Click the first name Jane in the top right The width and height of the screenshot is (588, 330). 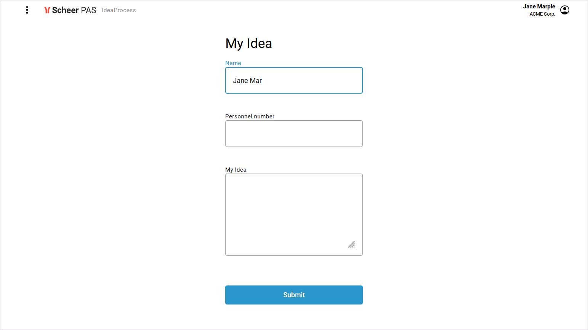pyautogui.click(x=529, y=6)
